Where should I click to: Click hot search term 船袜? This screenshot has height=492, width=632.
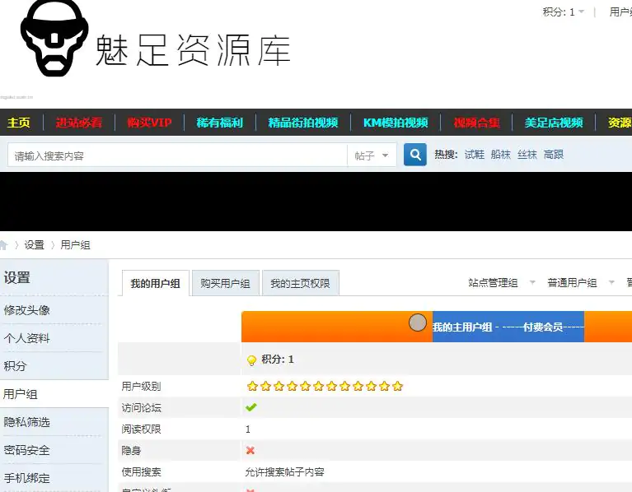coord(501,155)
